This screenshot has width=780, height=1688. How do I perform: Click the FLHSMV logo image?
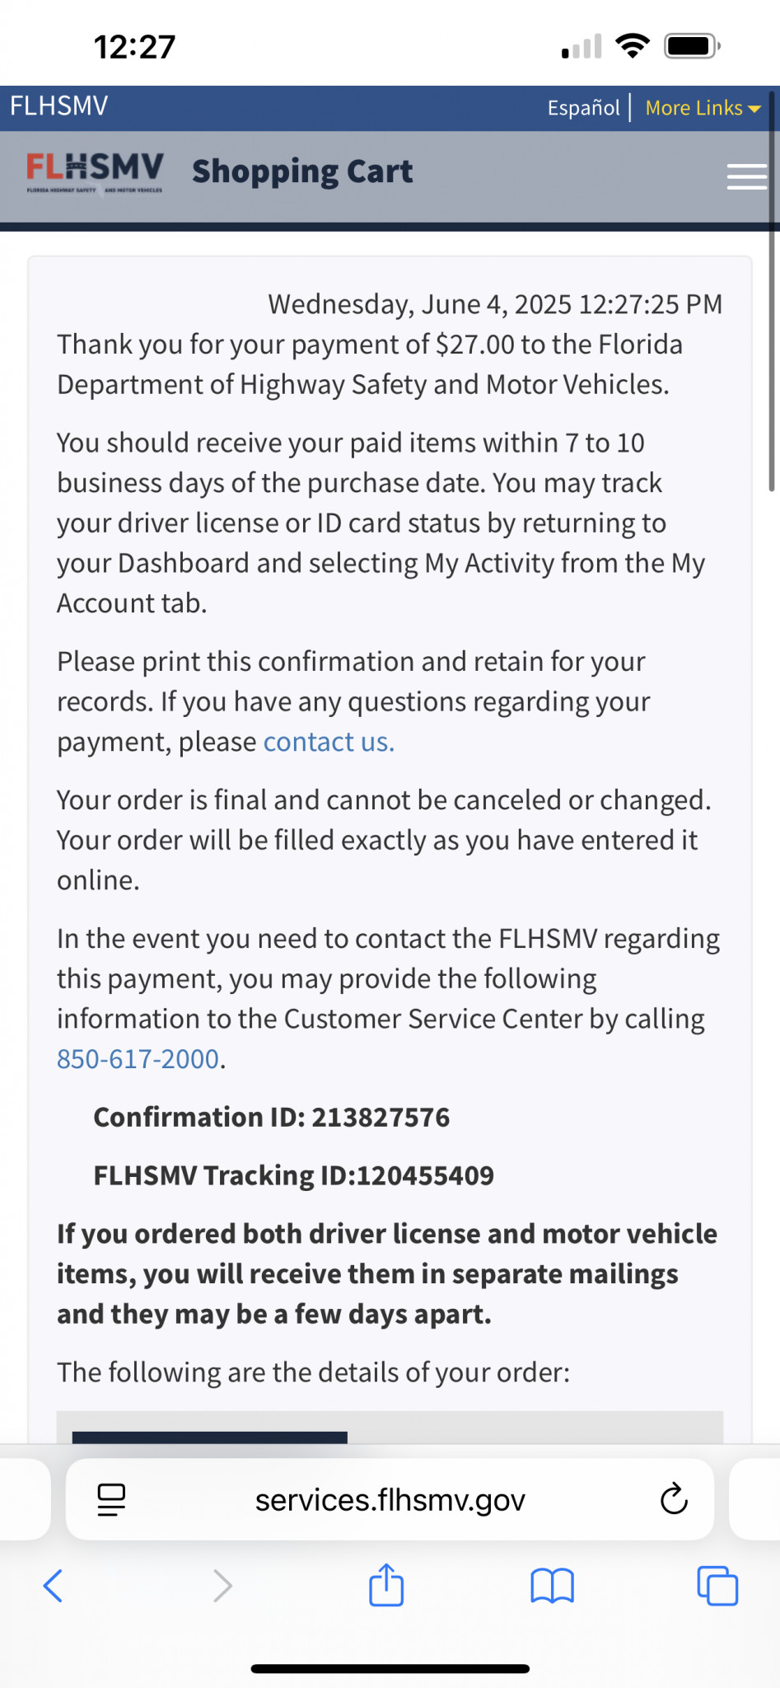95,171
